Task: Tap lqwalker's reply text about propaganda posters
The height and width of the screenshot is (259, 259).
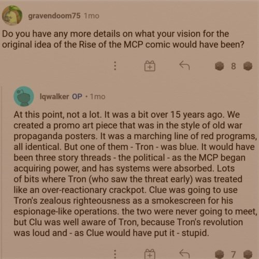Action: 135,174
